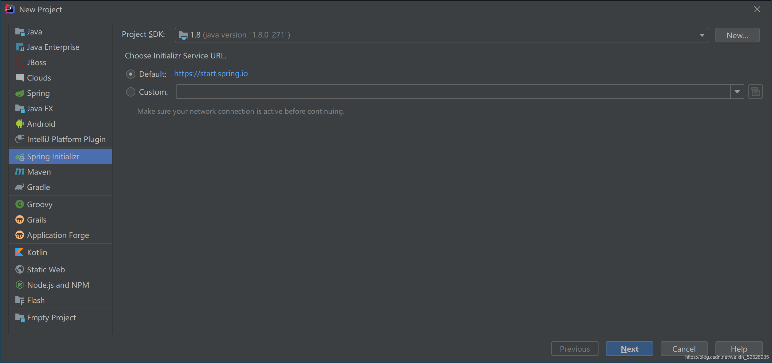The height and width of the screenshot is (363, 772).
Task: Select the Spring list entry
Action: (x=60, y=93)
